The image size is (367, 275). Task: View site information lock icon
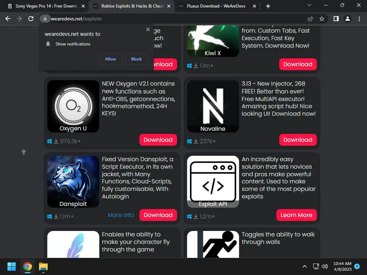(45, 19)
